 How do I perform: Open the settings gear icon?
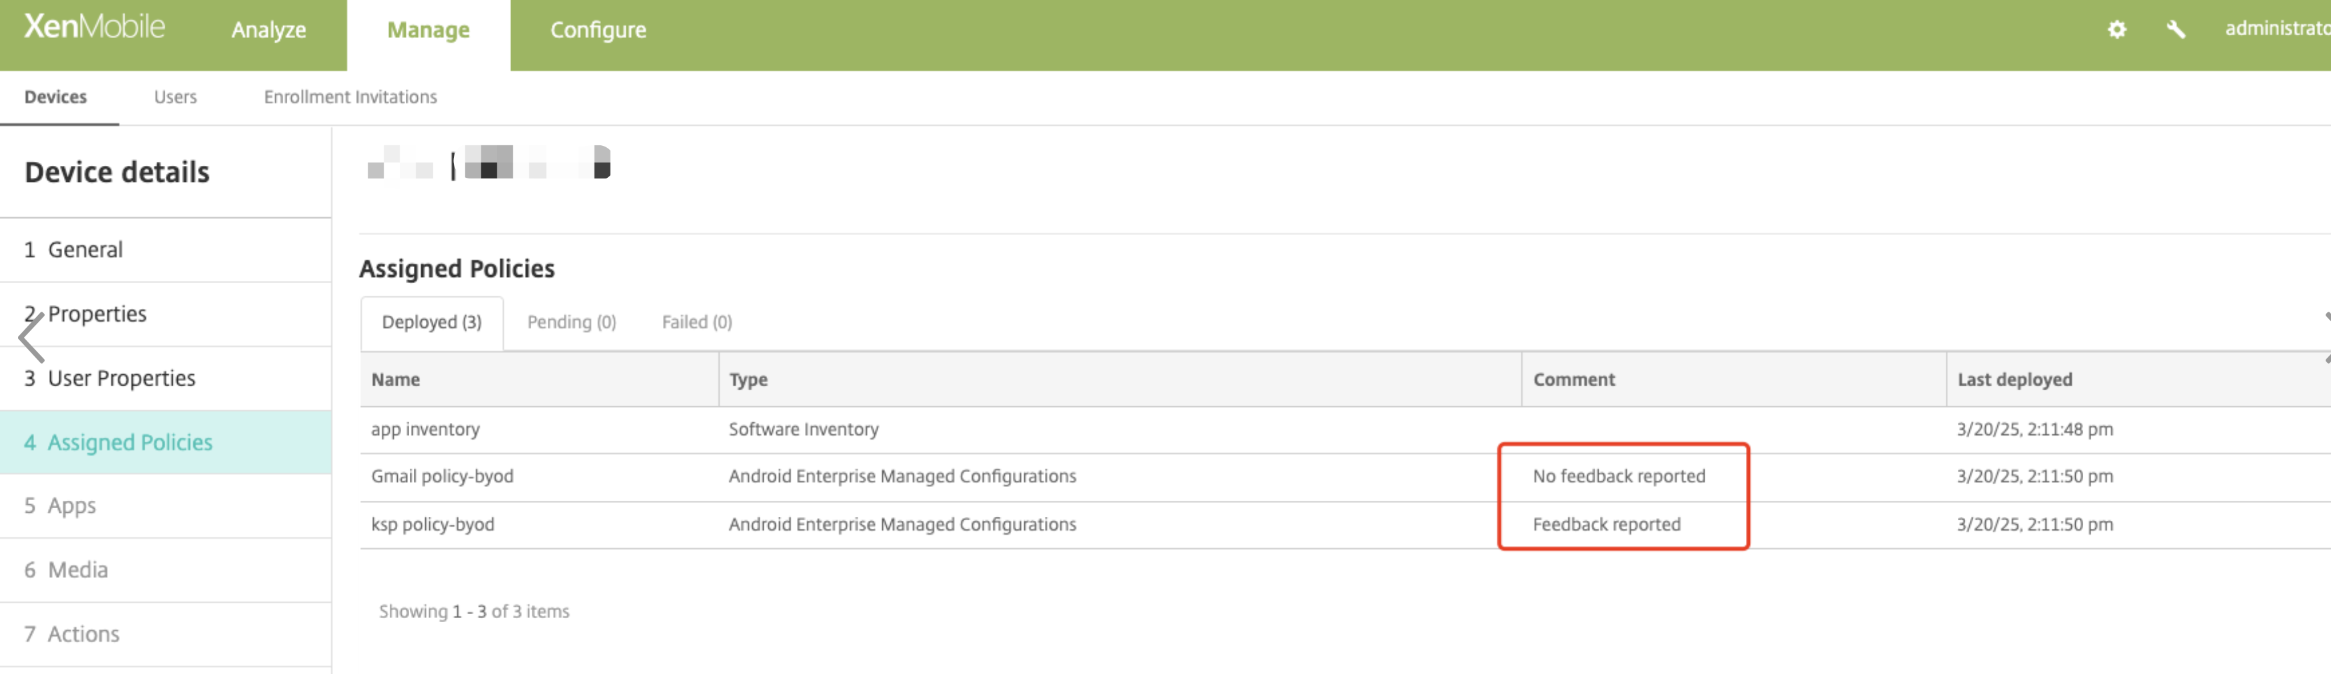coord(2116,30)
